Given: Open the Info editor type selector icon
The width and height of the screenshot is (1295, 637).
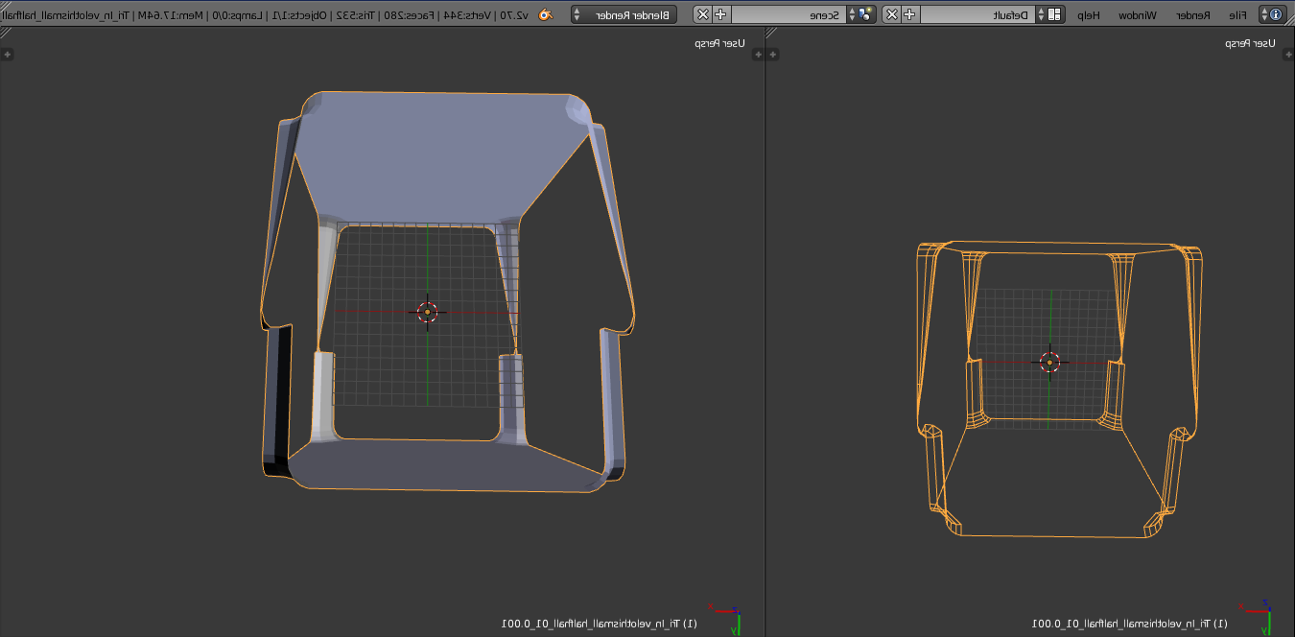Looking at the screenshot, I should point(1275,14).
